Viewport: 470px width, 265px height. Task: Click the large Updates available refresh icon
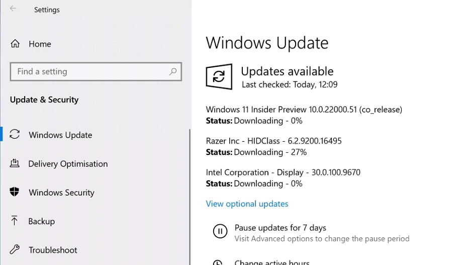tap(219, 77)
